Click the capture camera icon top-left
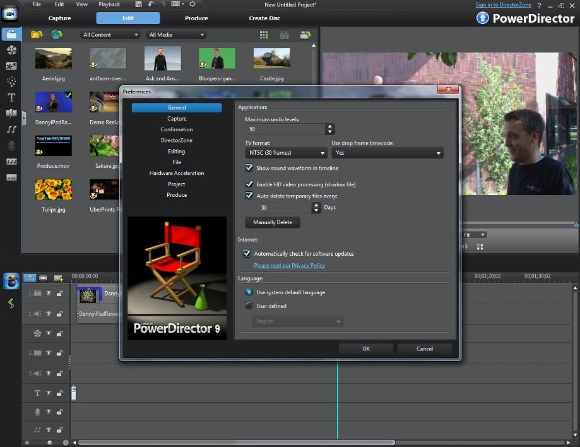This screenshot has height=447, width=580. point(10,14)
